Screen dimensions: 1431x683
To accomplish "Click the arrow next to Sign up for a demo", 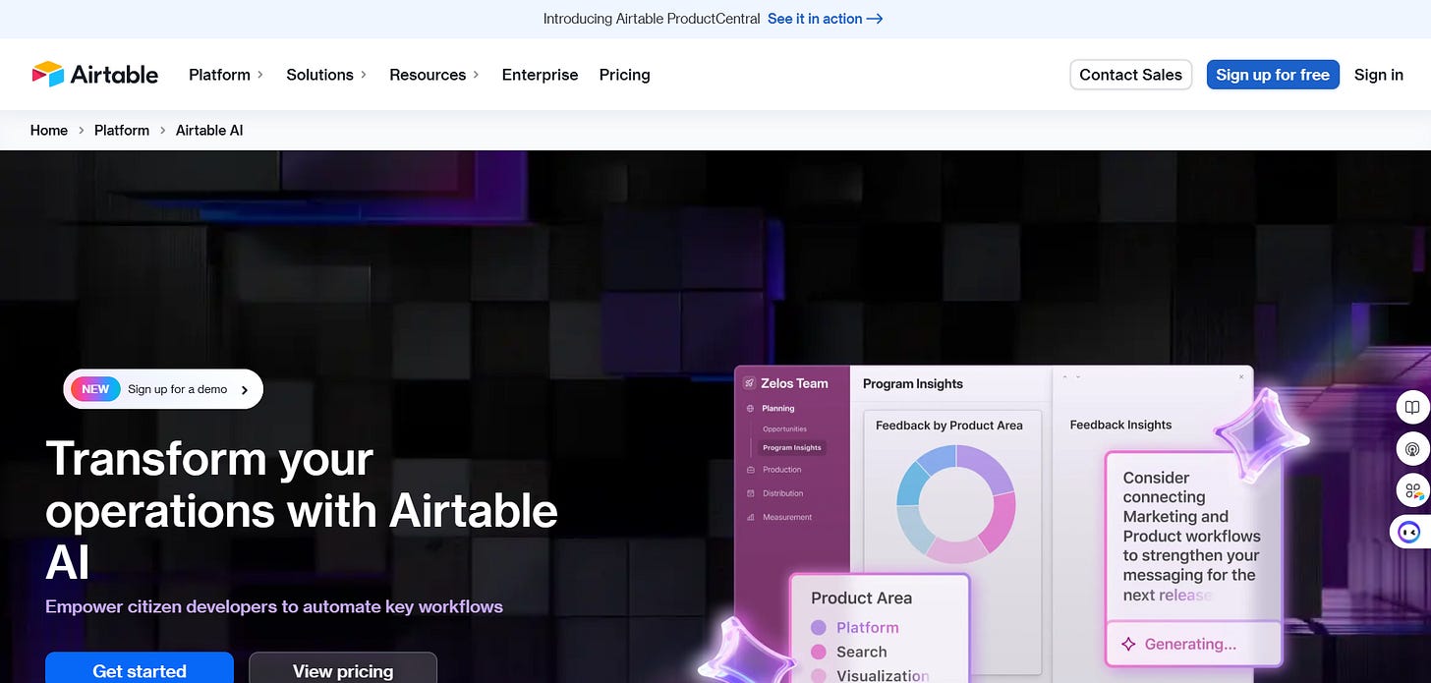I will pos(245,390).
